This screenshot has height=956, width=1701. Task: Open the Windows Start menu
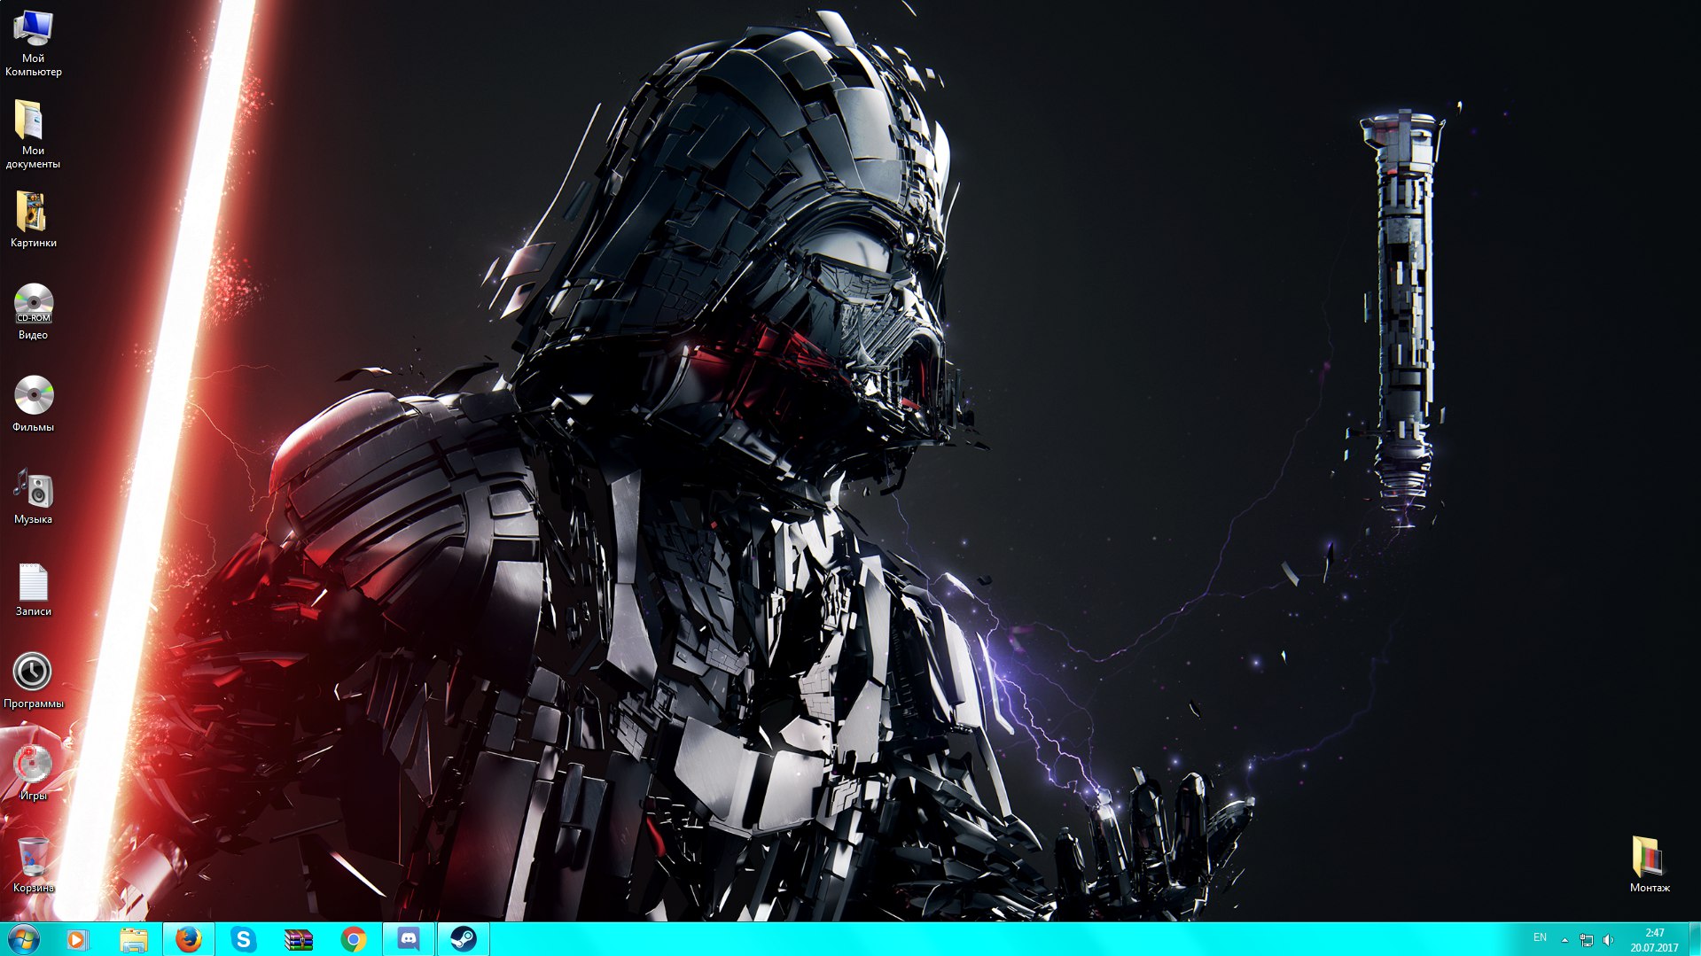[24, 939]
